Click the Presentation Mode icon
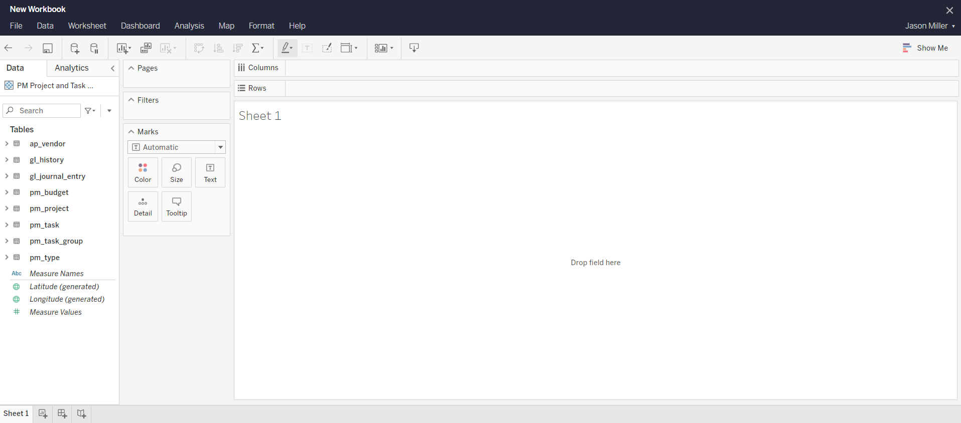This screenshot has height=423, width=961. tap(414, 48)
